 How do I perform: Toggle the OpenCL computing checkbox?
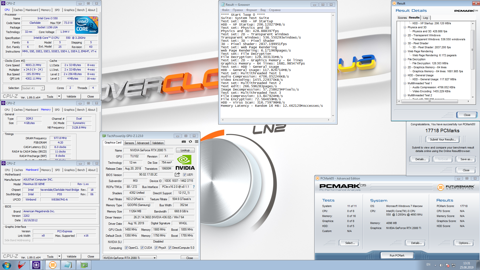click(126, 248)
